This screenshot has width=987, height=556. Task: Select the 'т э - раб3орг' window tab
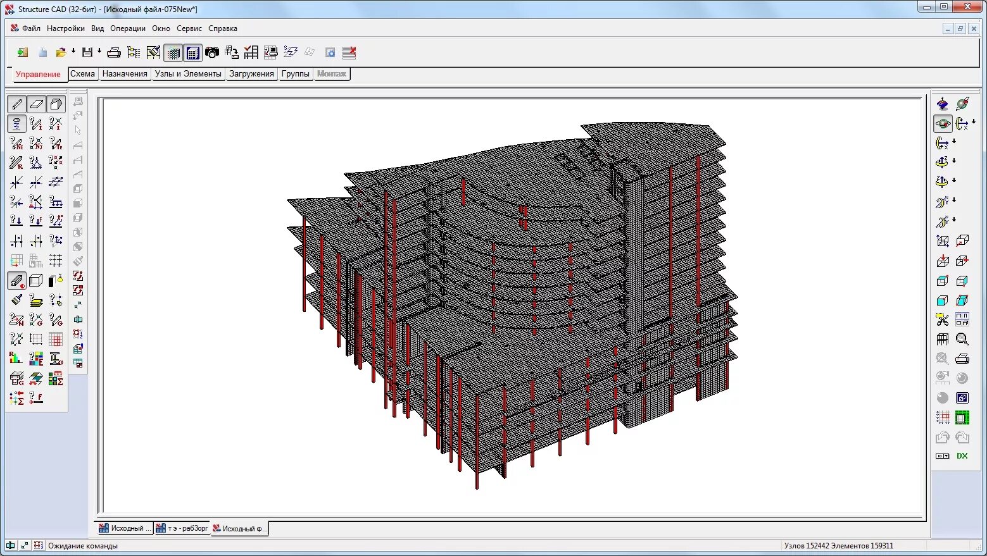click(x=182, y=528)
